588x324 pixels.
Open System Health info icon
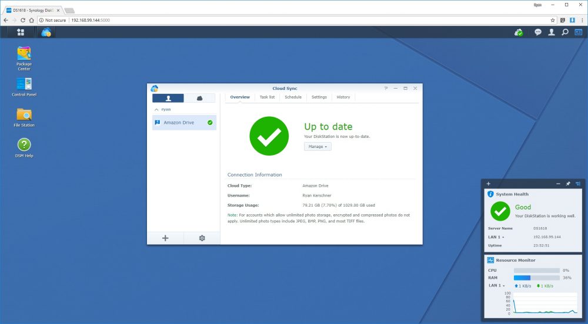tap(490, 194)
